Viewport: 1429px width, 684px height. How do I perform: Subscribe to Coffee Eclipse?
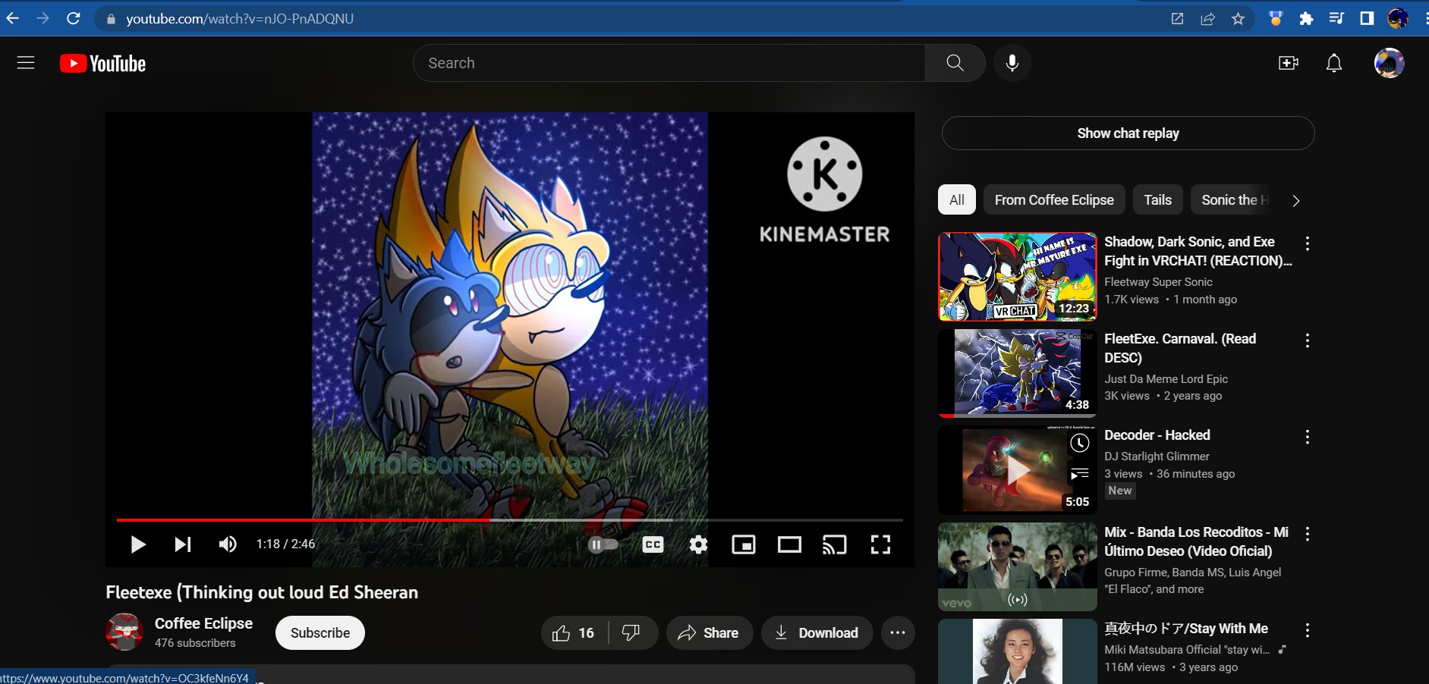pos(320,633)
